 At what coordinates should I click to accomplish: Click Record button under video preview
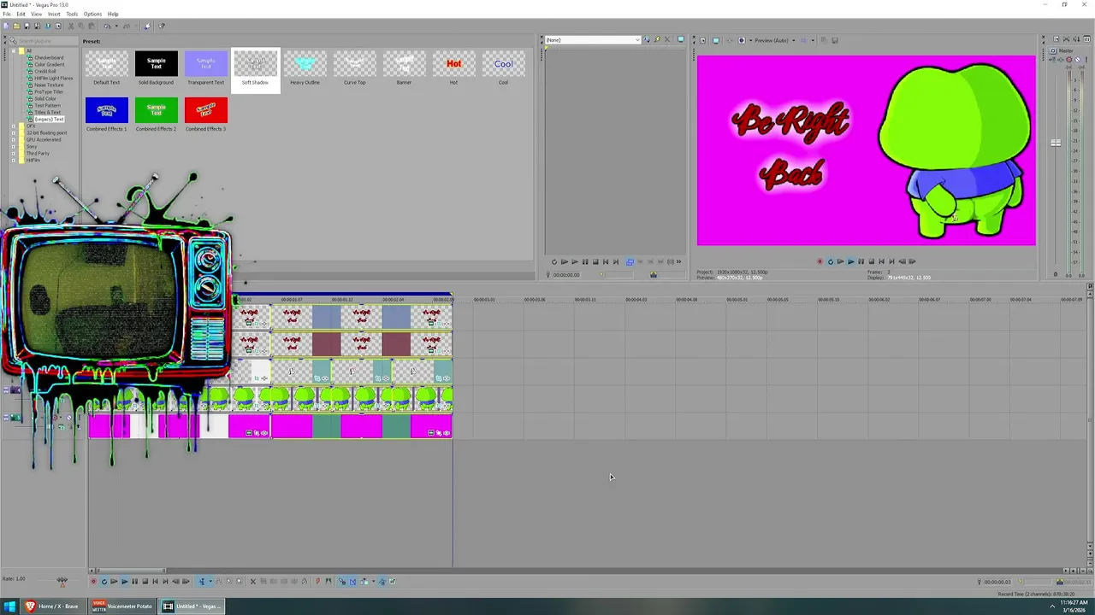click(820, 261)
